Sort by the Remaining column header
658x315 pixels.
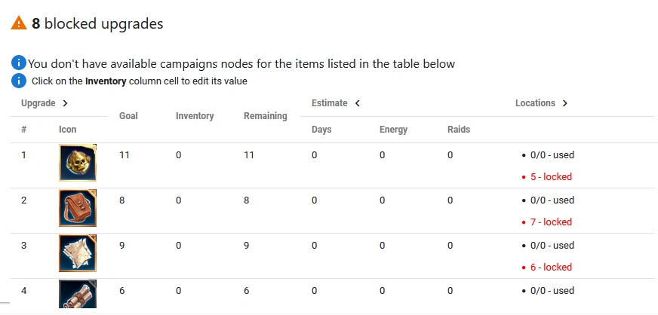265,116
